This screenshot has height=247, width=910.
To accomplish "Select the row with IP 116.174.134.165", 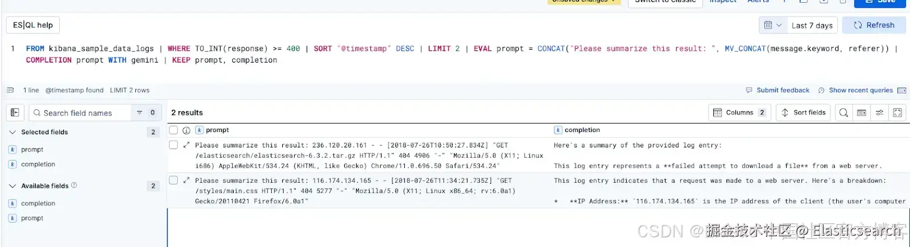I will pyautogui.click(x=173, y=180).
